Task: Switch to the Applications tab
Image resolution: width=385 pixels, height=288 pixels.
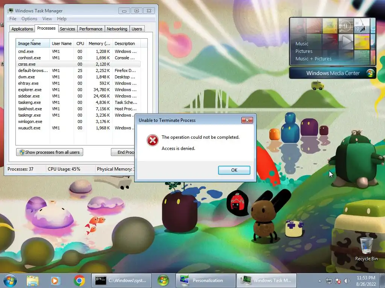Action: (22, 28)
